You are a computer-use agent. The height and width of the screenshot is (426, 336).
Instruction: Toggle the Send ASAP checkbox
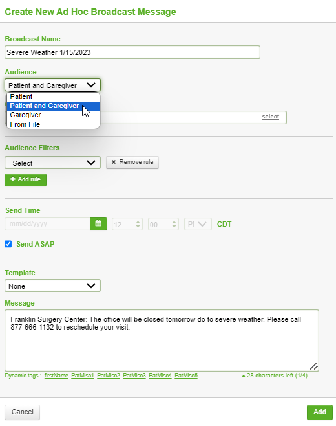coord(8,244)
